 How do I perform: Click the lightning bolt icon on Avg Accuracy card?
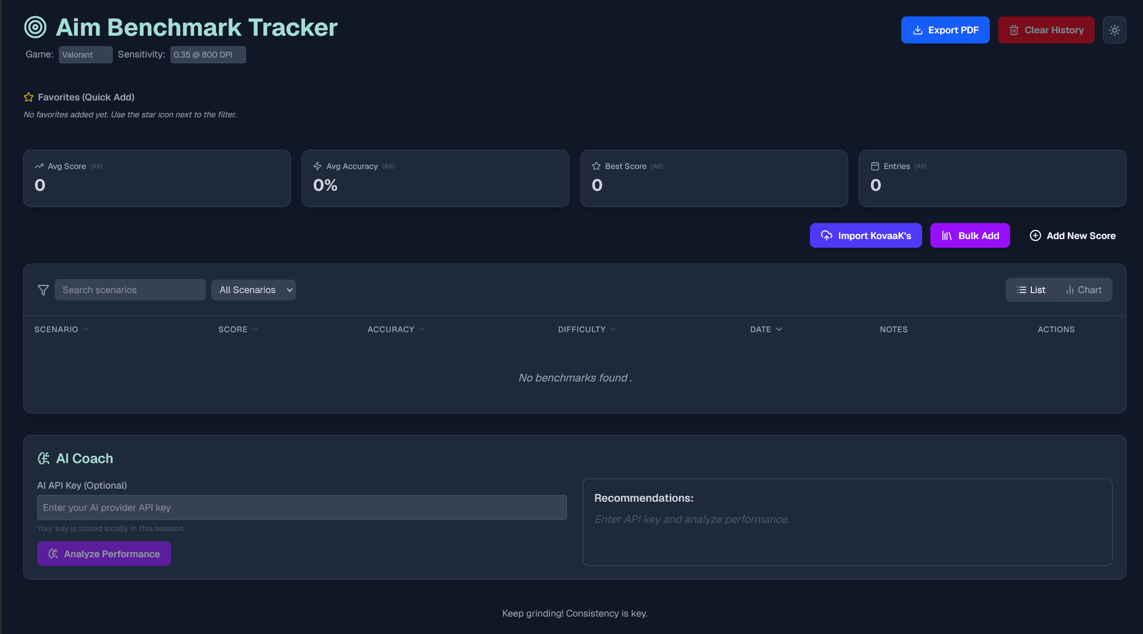(x=318, y=166)
